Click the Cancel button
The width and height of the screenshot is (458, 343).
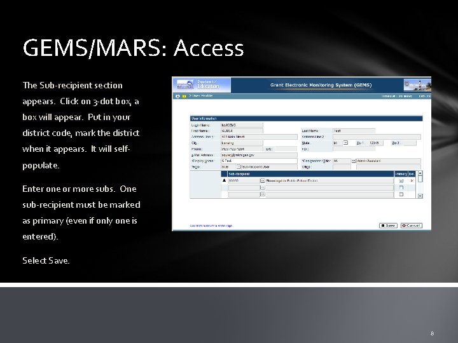click(412, 225)
